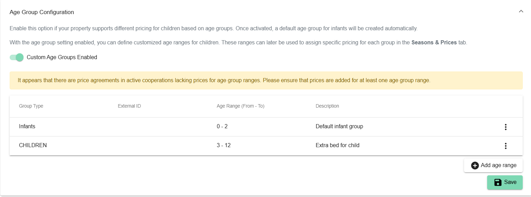This screenshot has width=531, height=197.
Task: Click the Default infant group description
Action: (339, 127)
